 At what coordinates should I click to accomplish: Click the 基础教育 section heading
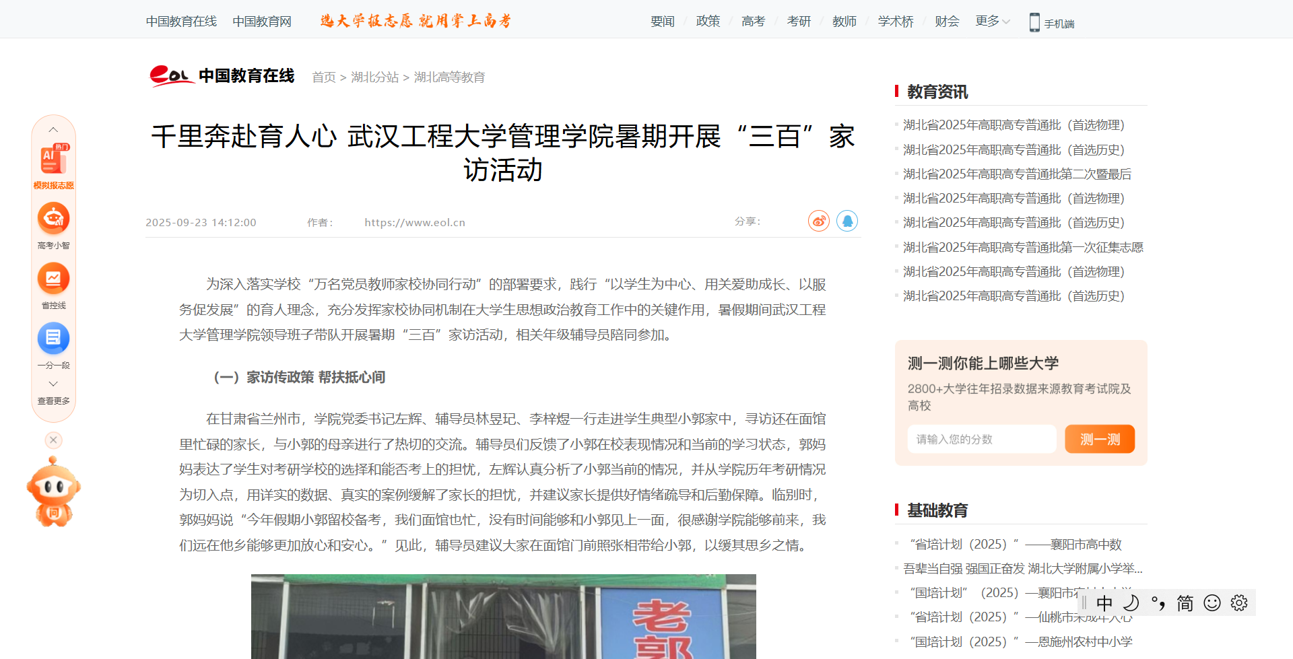tap(937, 510)
